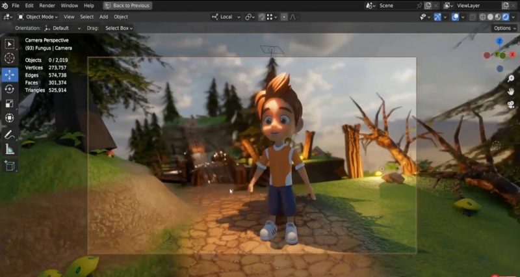Create a new scene copy
The width and height of the screenshot is (520, 277).
(x=428, y=6)
